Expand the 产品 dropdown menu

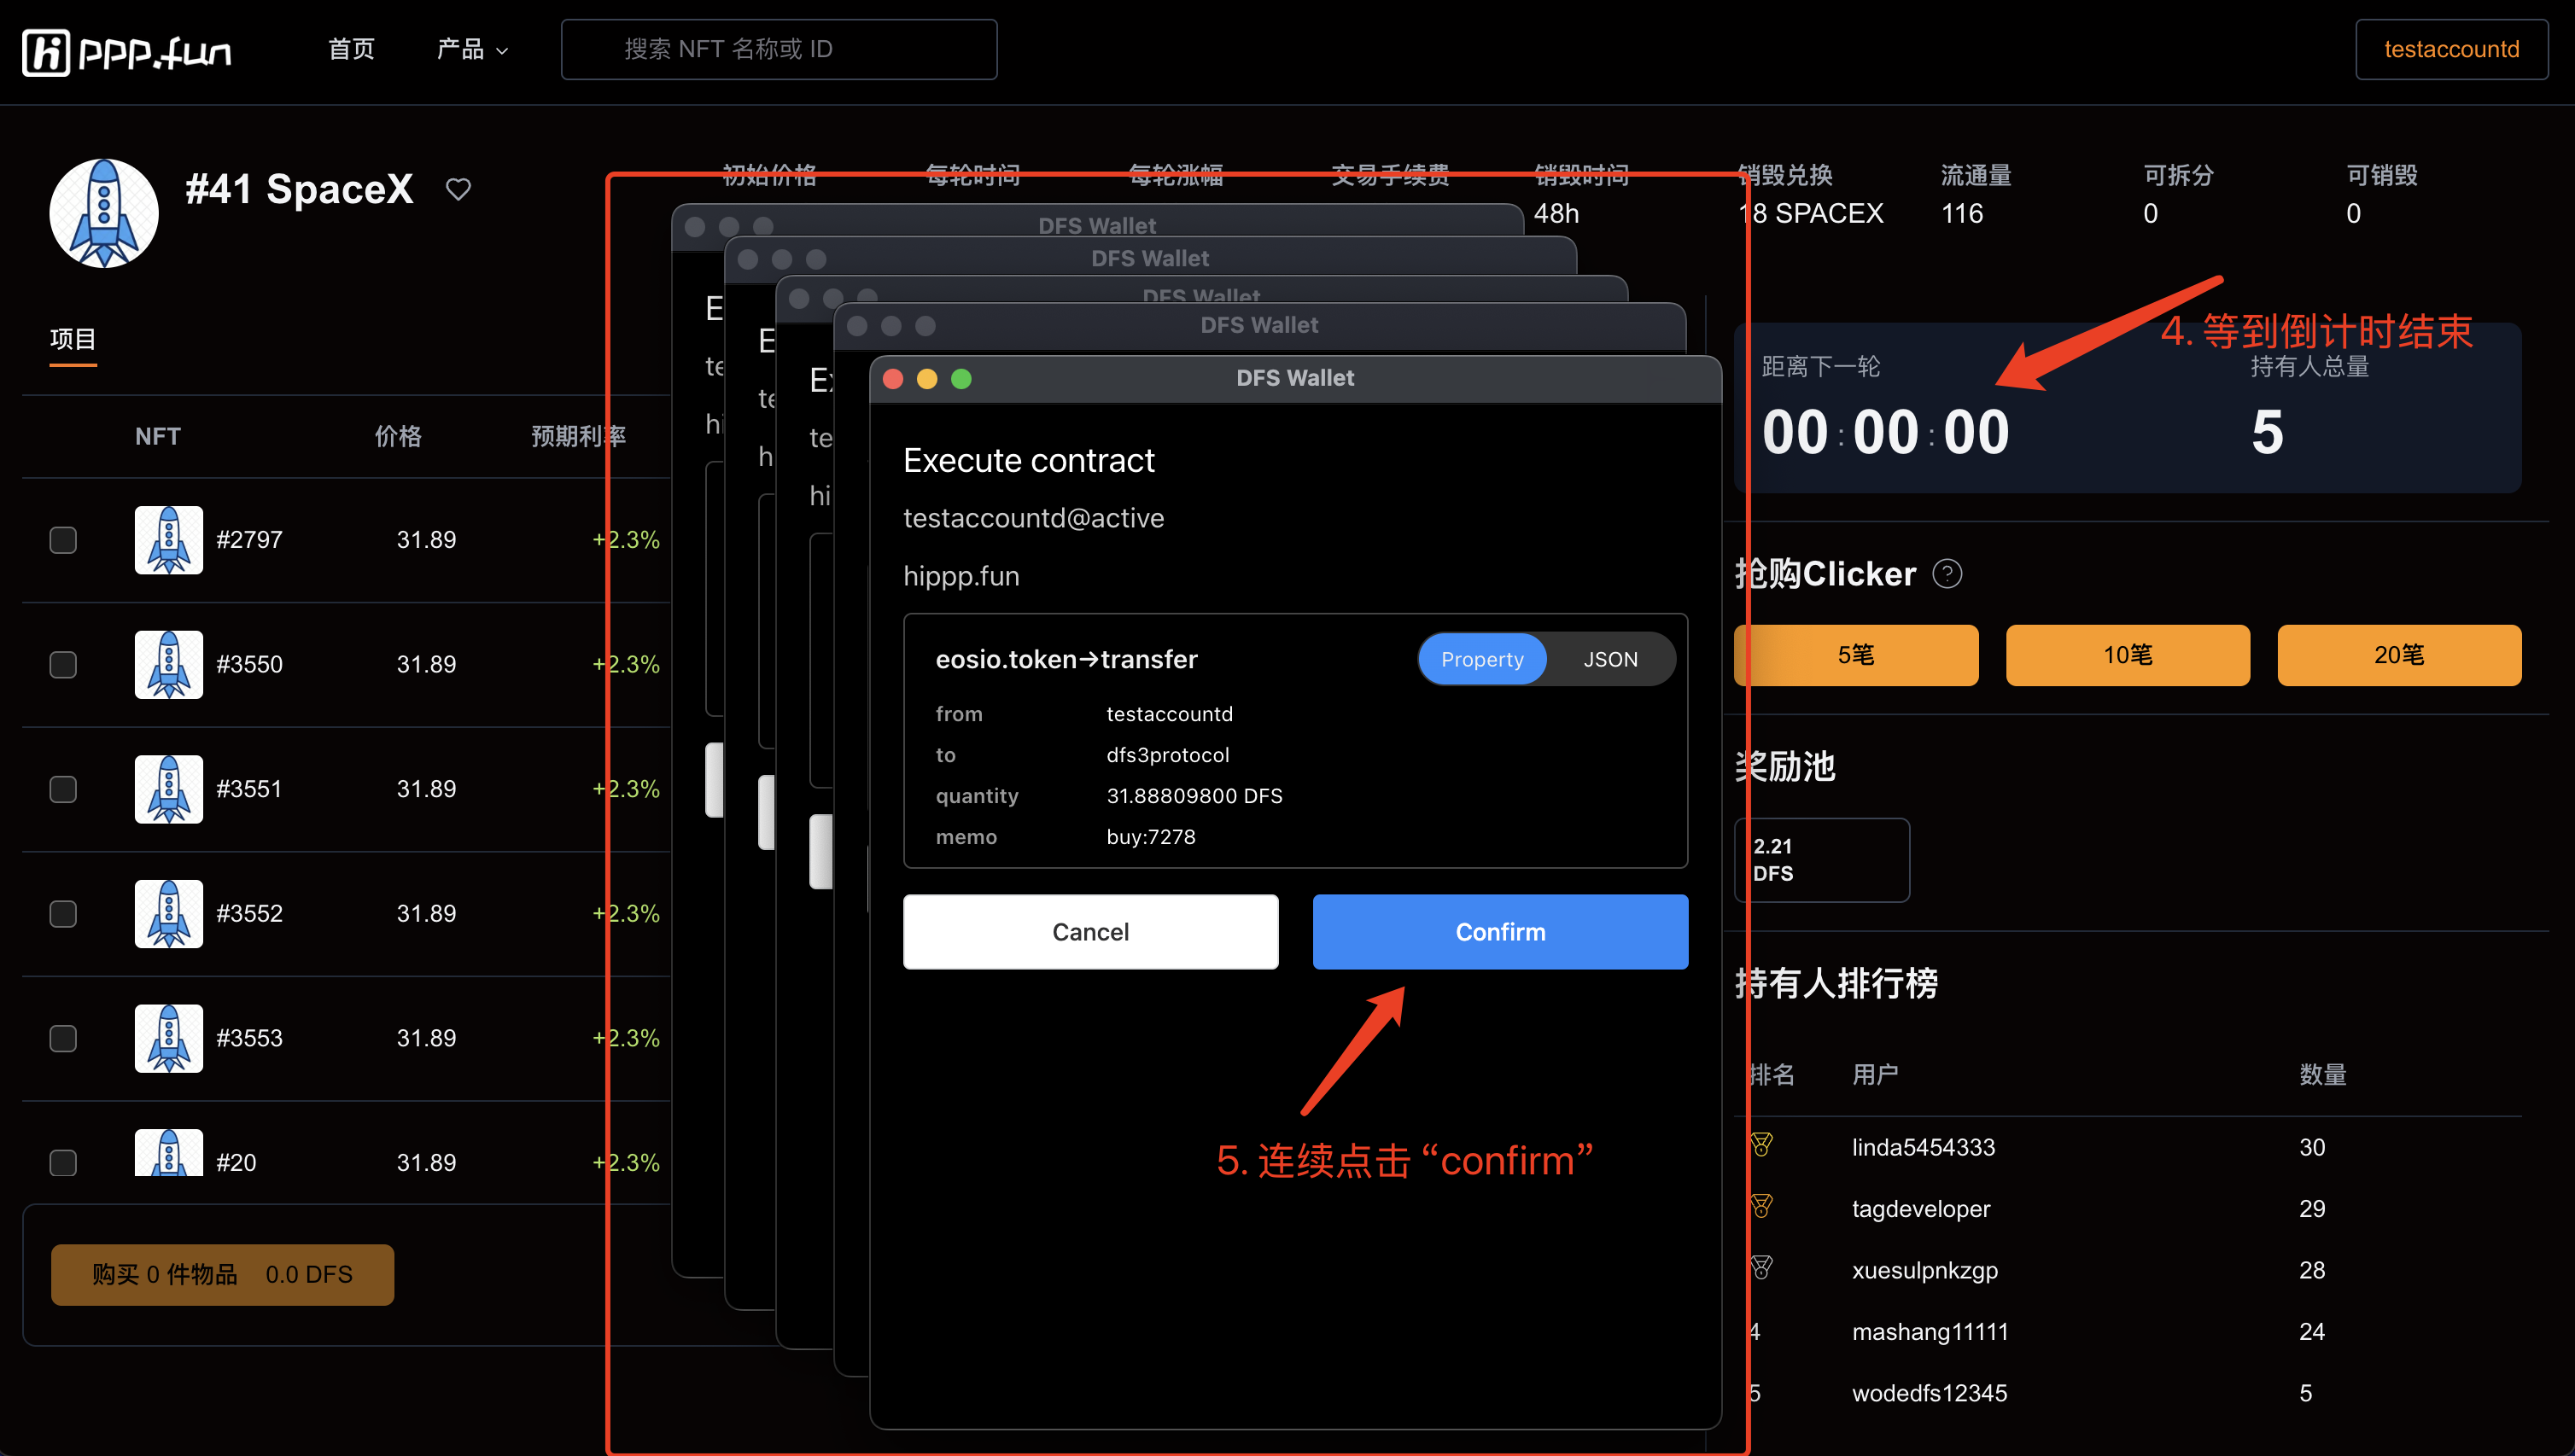(x=472, y=49)
